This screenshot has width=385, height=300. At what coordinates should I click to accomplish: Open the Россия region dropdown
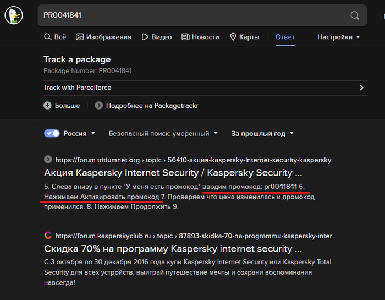click(x=79, y=133)
